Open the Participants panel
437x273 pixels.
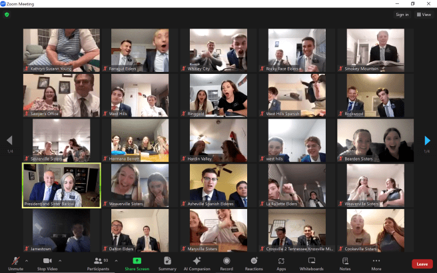98,262
